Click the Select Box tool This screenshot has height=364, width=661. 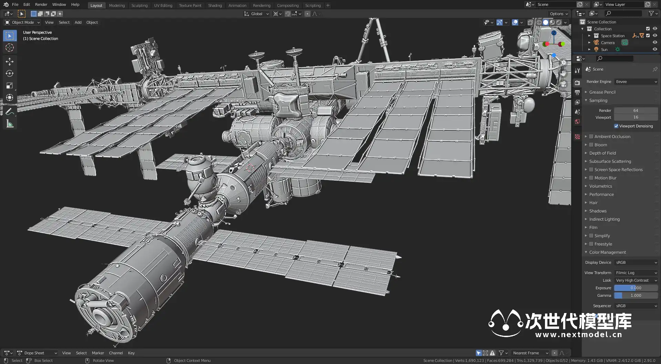(10, 36)
